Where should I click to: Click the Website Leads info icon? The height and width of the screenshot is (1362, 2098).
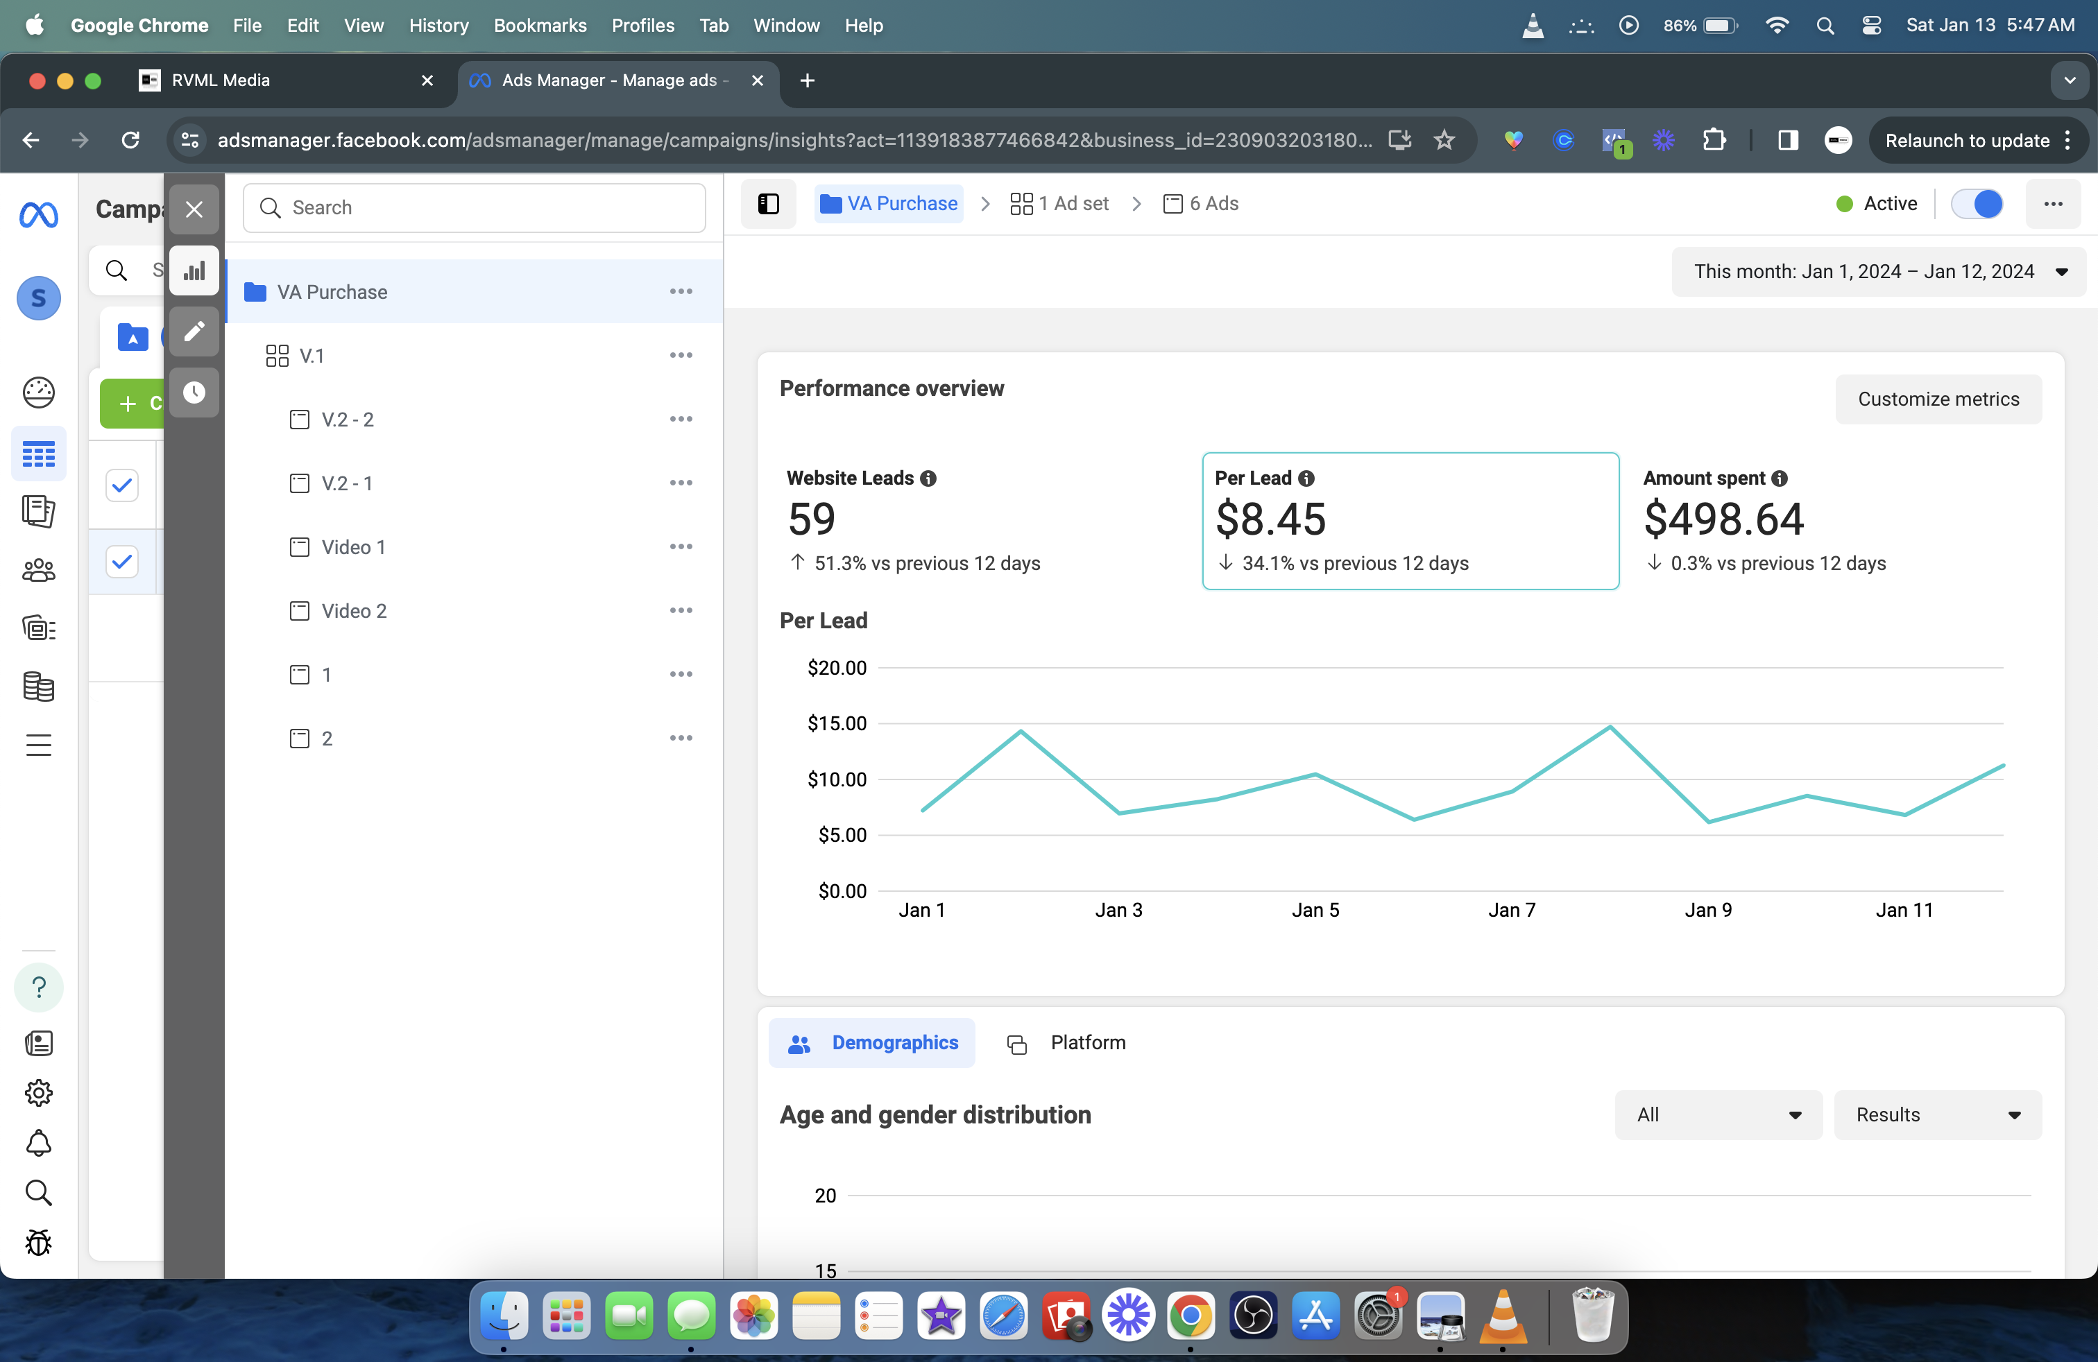point(928,479)
